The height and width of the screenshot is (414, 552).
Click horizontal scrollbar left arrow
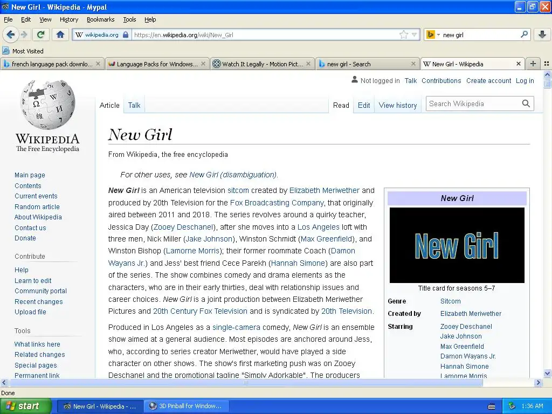click(4, 382)
